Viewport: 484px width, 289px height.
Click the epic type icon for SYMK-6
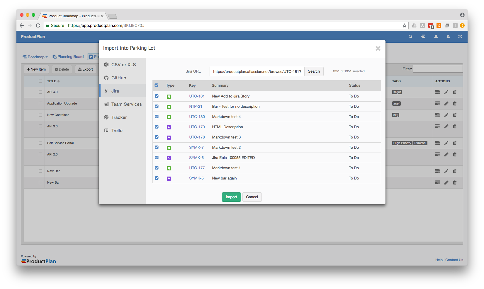[x=169, y=158]
